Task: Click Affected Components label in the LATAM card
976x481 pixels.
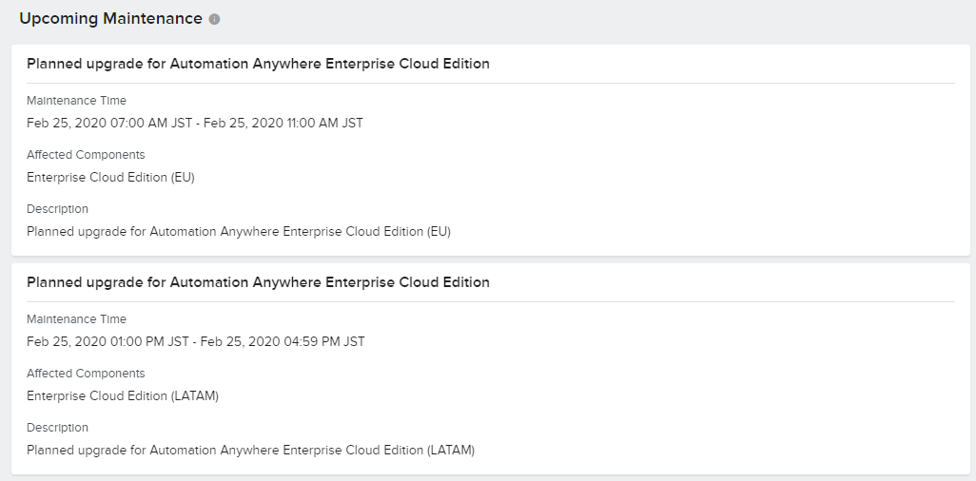Action: pyautogui.click(x=86, y=374)
